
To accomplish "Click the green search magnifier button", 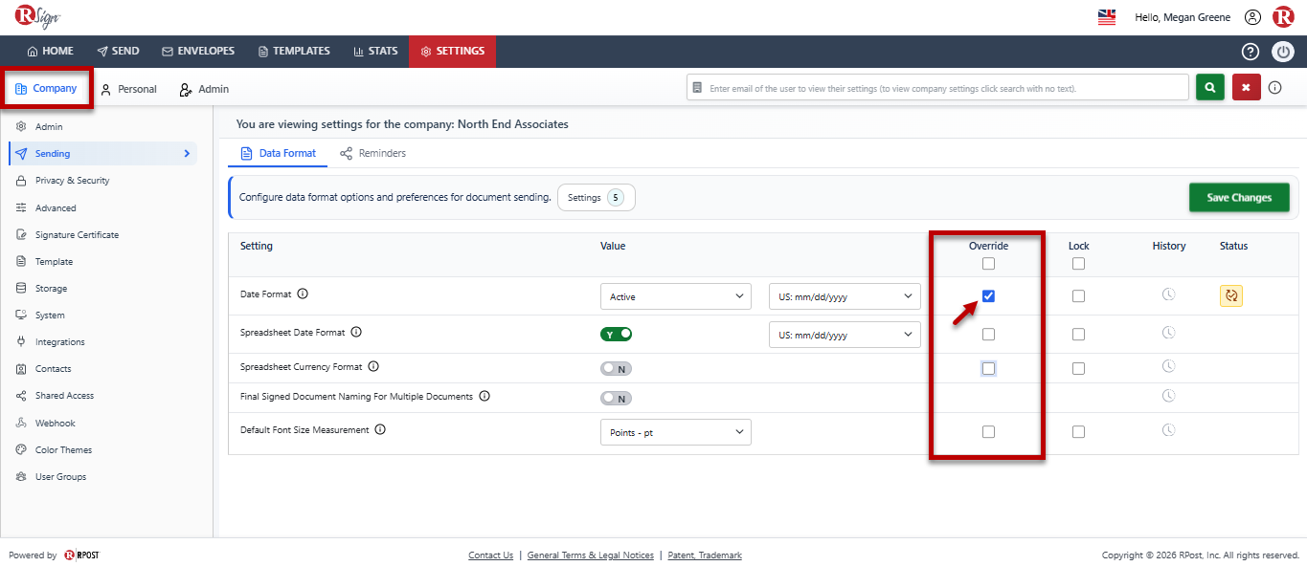I will (x=1210, y=87).
